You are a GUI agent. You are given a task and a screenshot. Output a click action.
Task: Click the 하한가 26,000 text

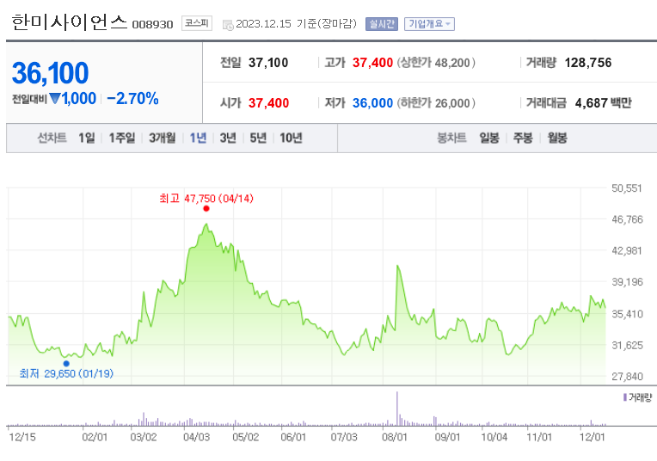[x=436, y=103]
